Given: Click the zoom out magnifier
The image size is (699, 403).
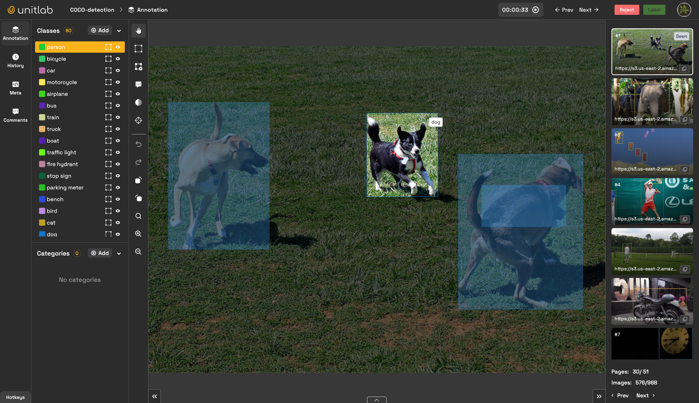Looking at the screenshot, I should 138,252.
